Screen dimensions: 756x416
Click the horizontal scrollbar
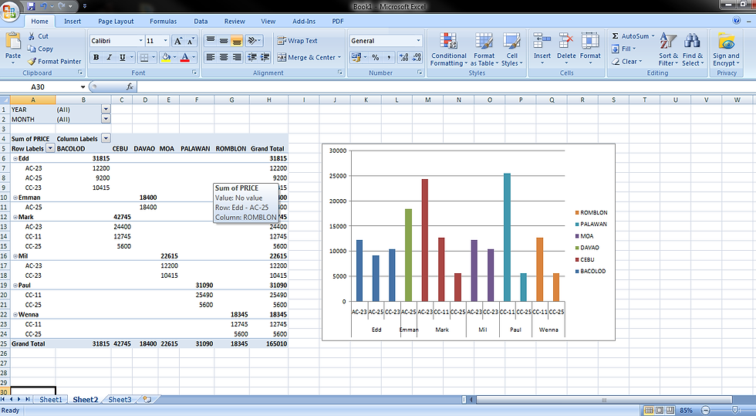click(602, 400)
